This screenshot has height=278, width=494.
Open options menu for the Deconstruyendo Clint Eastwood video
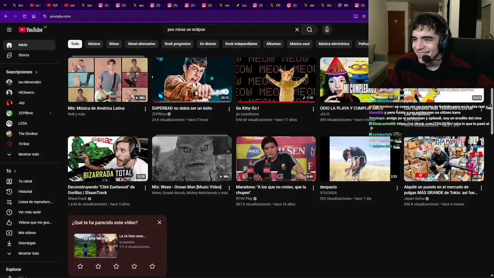pos(145,188)
